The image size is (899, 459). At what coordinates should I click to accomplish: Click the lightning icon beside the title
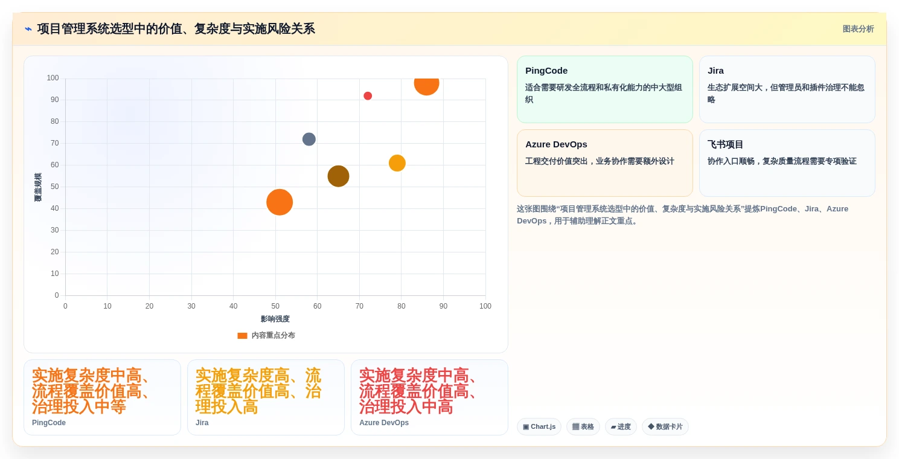click(x=28, y=29)
